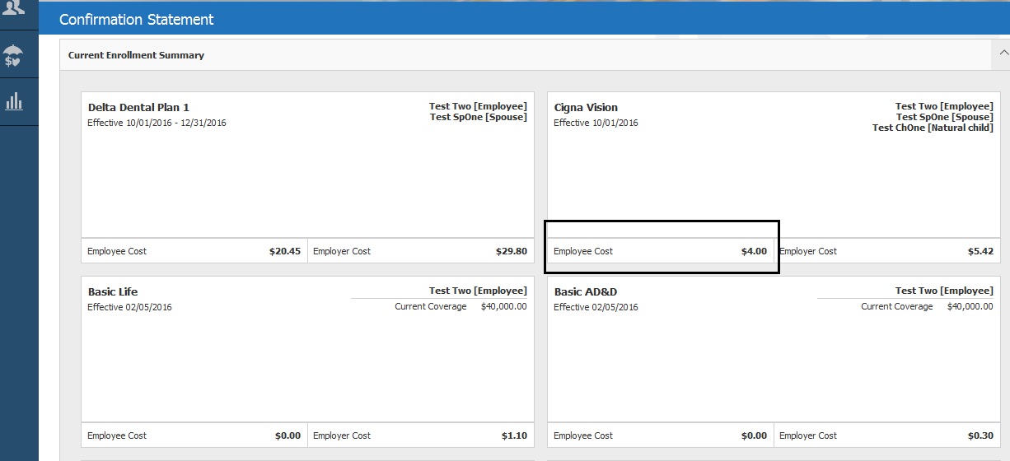Select Cigna Vision employee cost $4.00

[753, 251]
